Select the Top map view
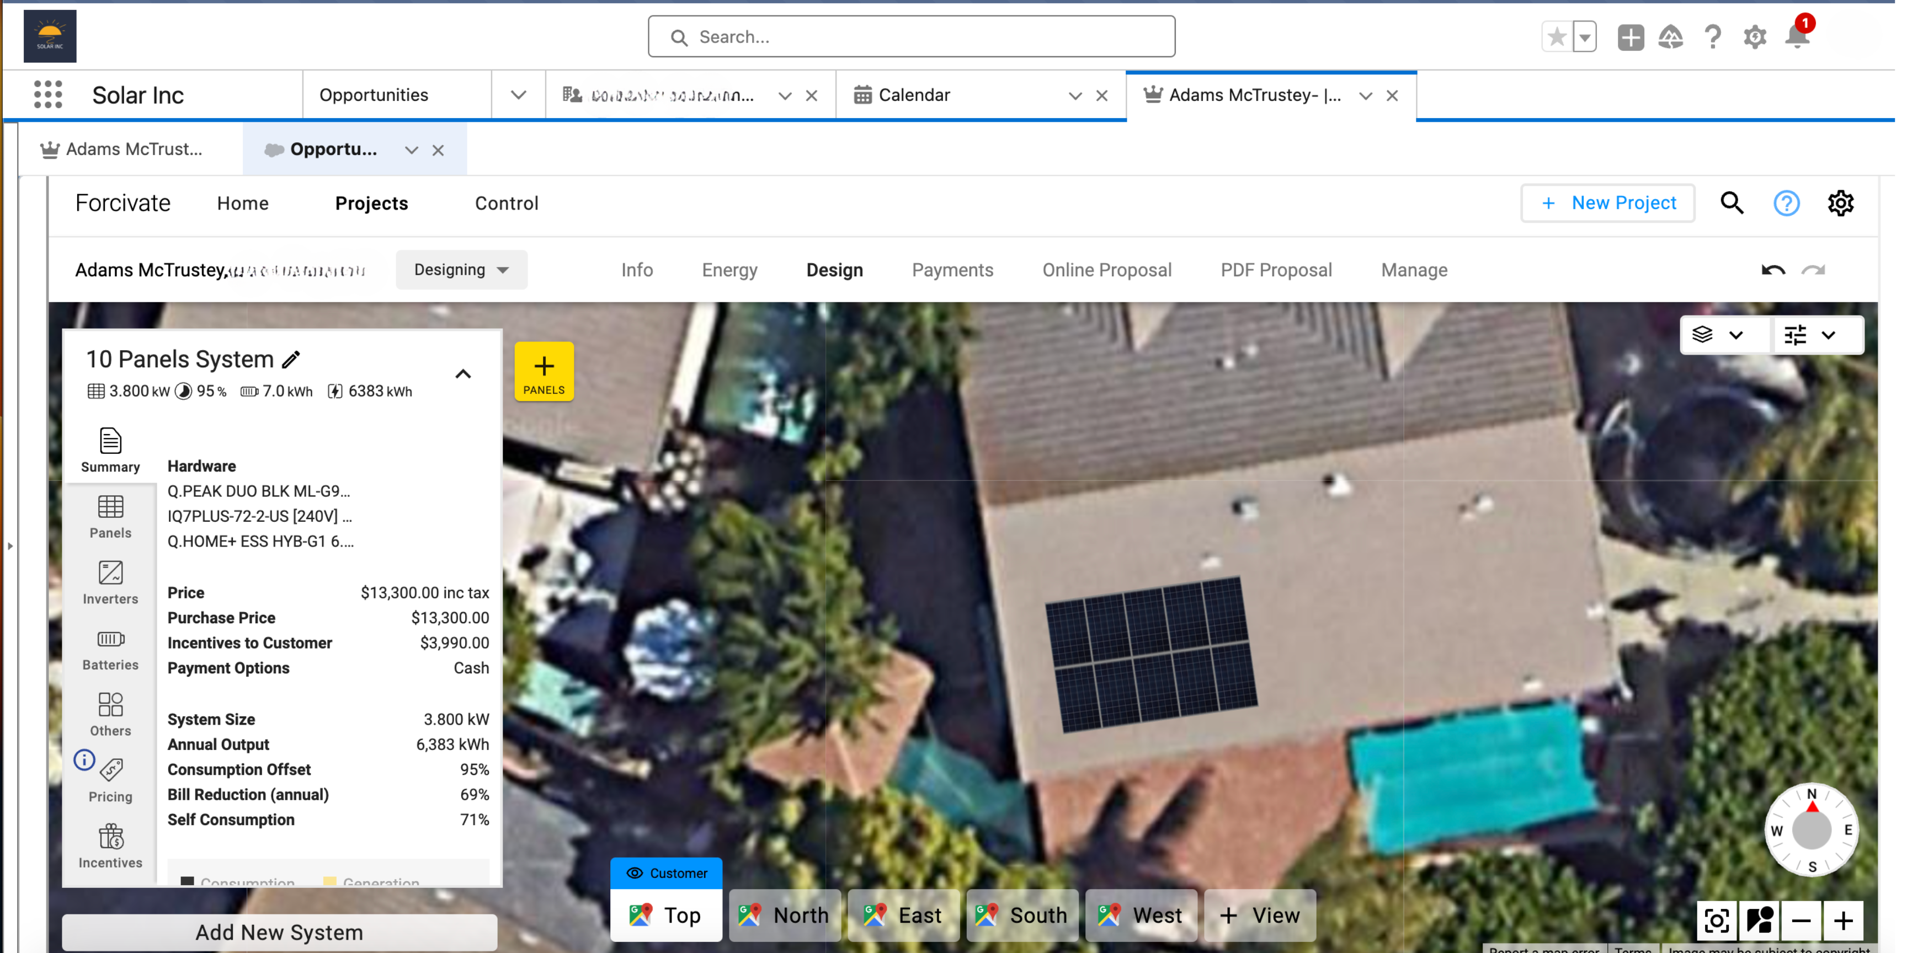Screen dimensions: 1907x953 (x=665, y=915)
